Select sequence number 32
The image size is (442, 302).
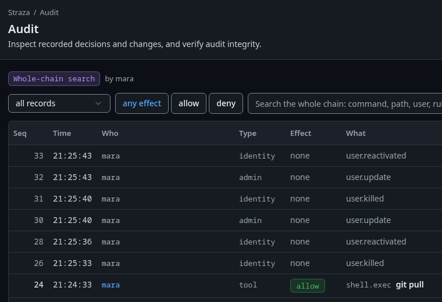(x=38, y=177)
